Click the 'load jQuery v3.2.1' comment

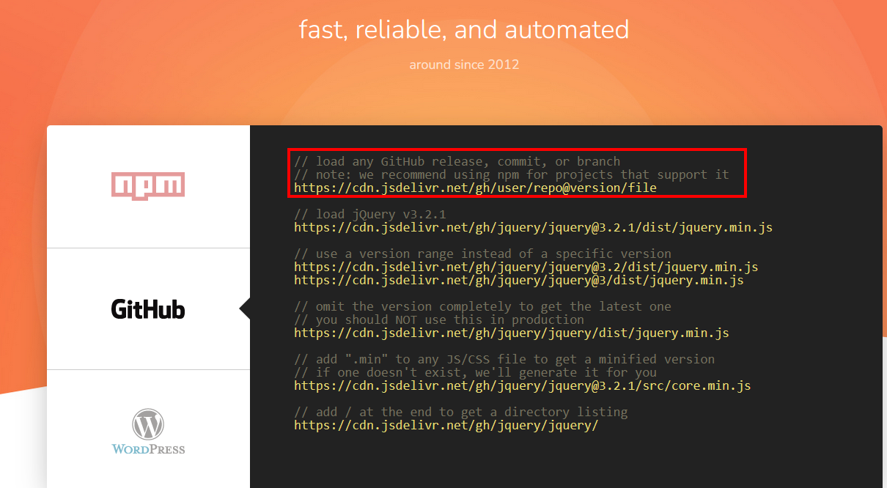tap(369, 215)
